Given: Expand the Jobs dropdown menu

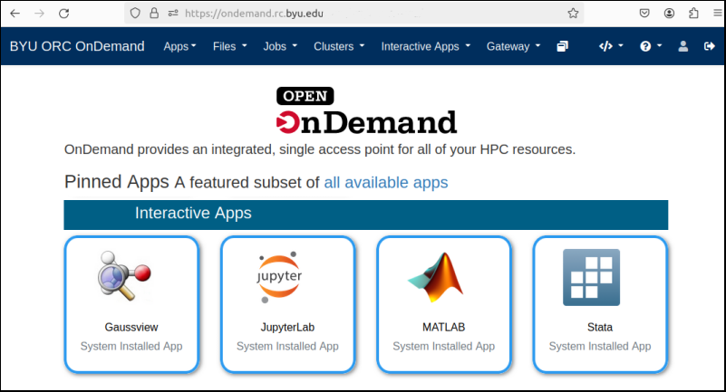Looking at the screenshot, I should coord(280,46).
